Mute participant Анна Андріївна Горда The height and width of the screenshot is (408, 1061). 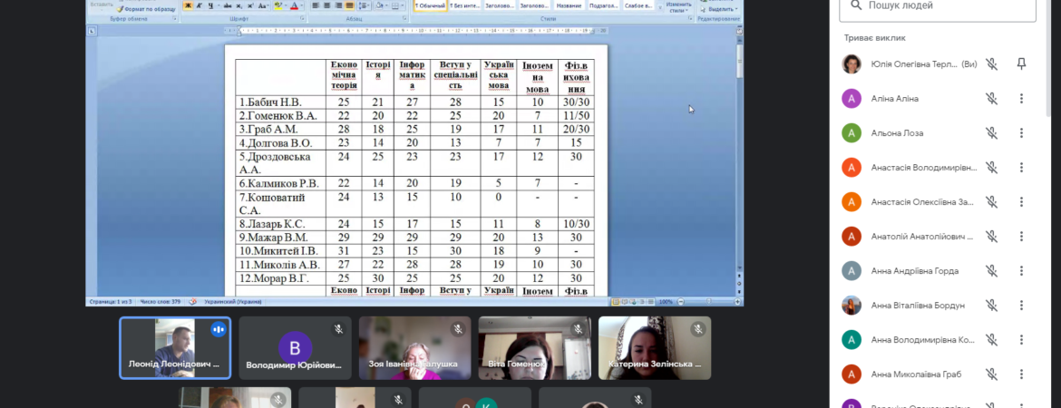[991, 271]
